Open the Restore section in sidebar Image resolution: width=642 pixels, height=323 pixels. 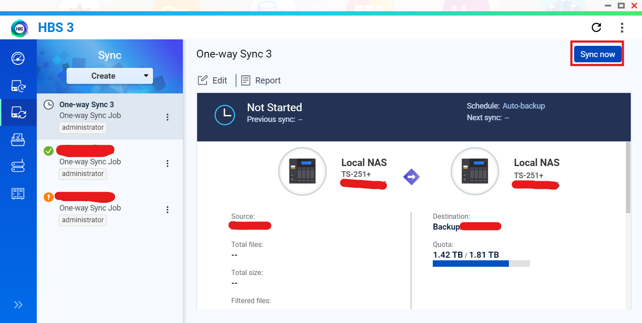pos(18,140)
